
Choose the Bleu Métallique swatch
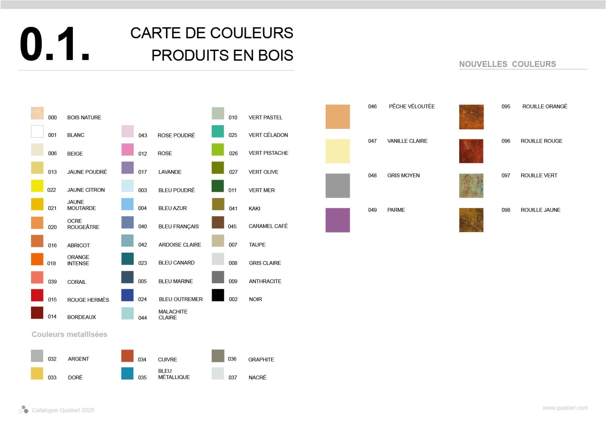[x=127, y=373]
